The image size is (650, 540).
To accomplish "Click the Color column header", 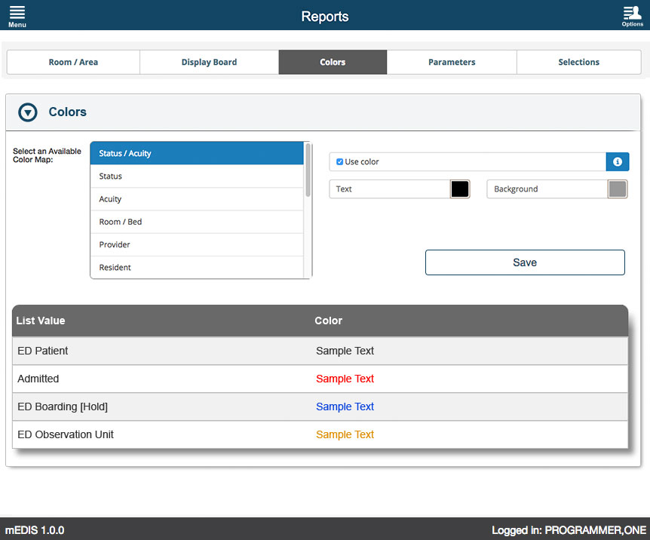I will click(x=328, y=321).
